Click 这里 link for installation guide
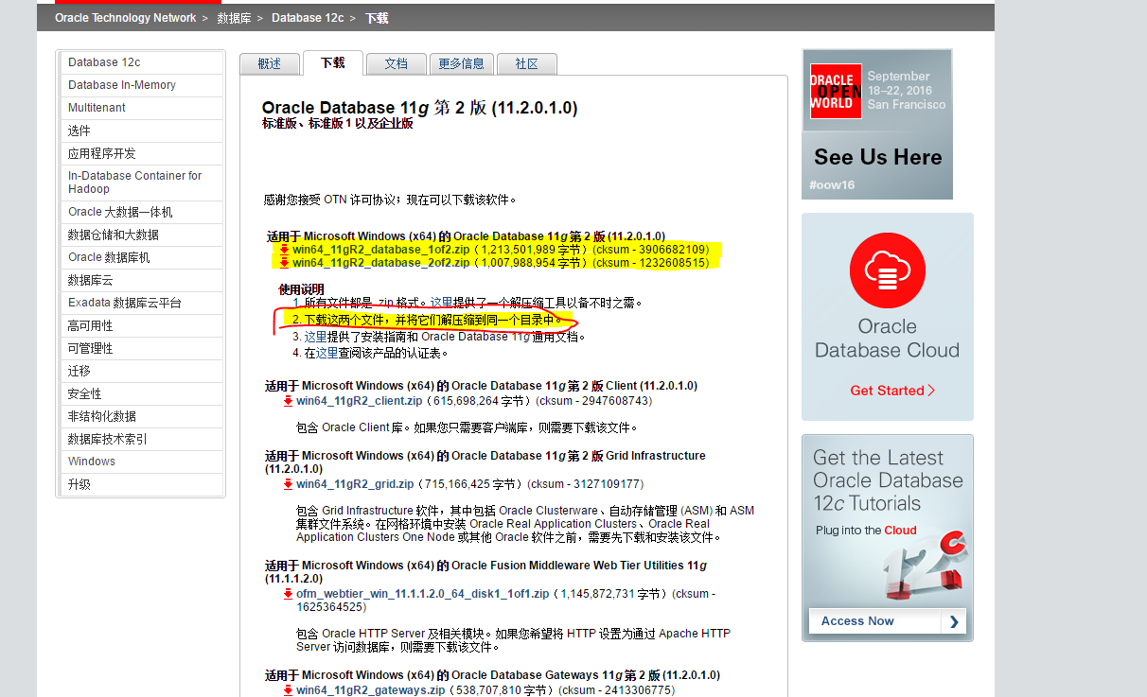Image resolution: width=1147 pixels, height=697 pixels. [315, 337]
